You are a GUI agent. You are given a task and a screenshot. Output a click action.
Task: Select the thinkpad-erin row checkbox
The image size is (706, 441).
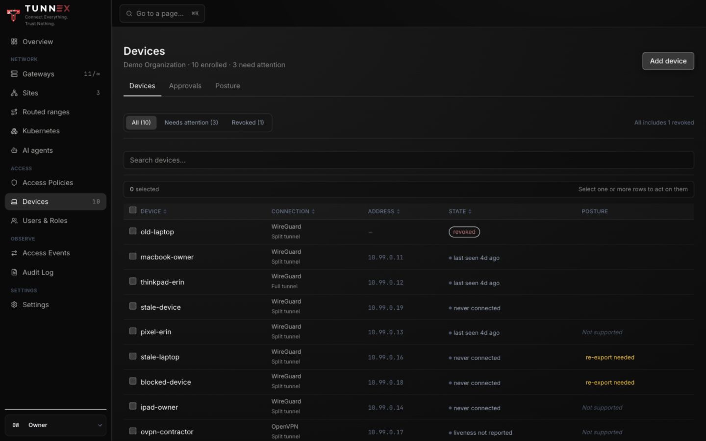pos(133,281)
